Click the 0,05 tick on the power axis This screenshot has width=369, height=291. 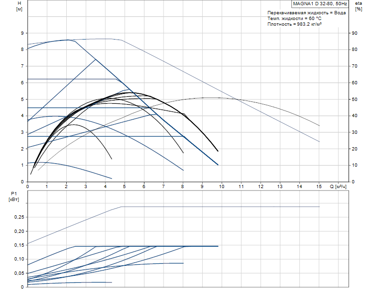(19, 273)
